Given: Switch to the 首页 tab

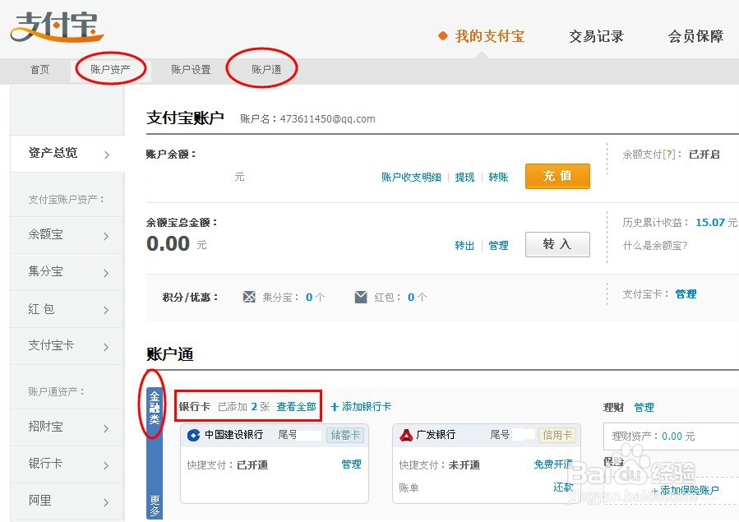Looking at the screenshot, I should click(x=39, y=70).
